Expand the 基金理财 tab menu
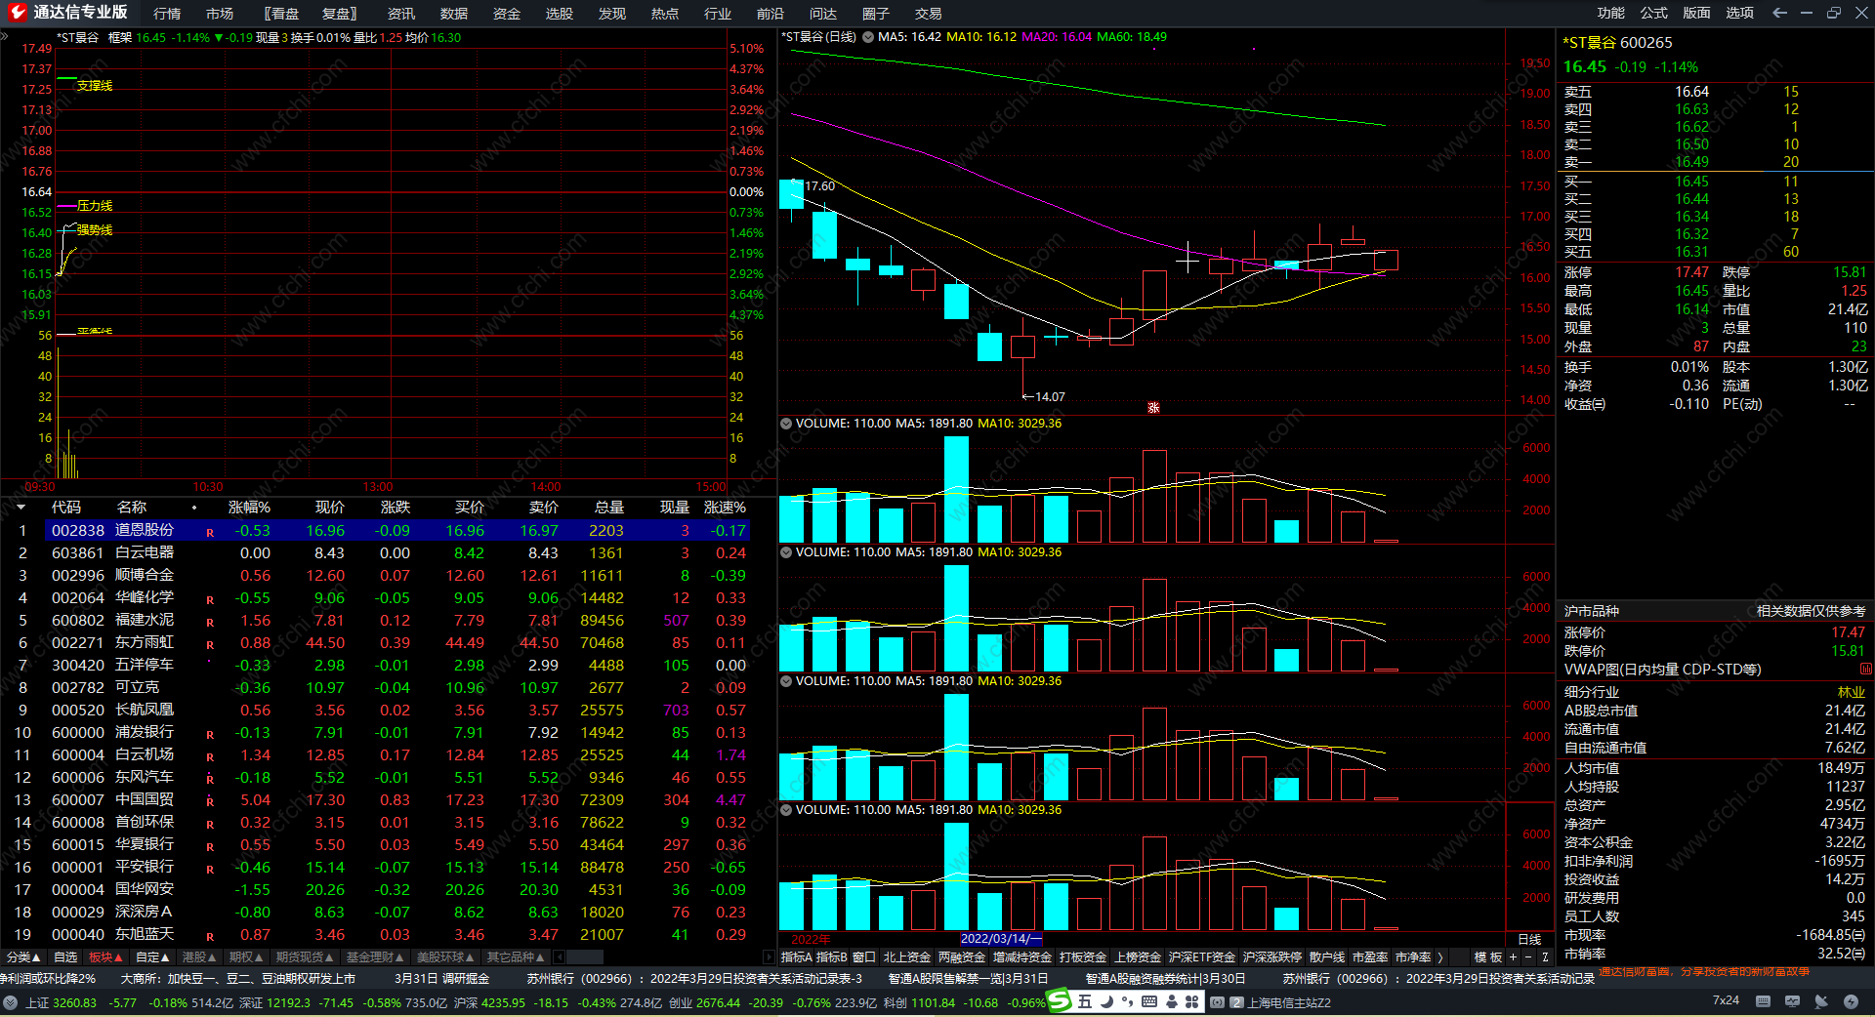 (375, 957)
